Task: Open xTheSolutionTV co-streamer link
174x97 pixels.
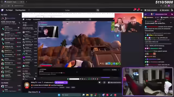Action: (49, 82)
